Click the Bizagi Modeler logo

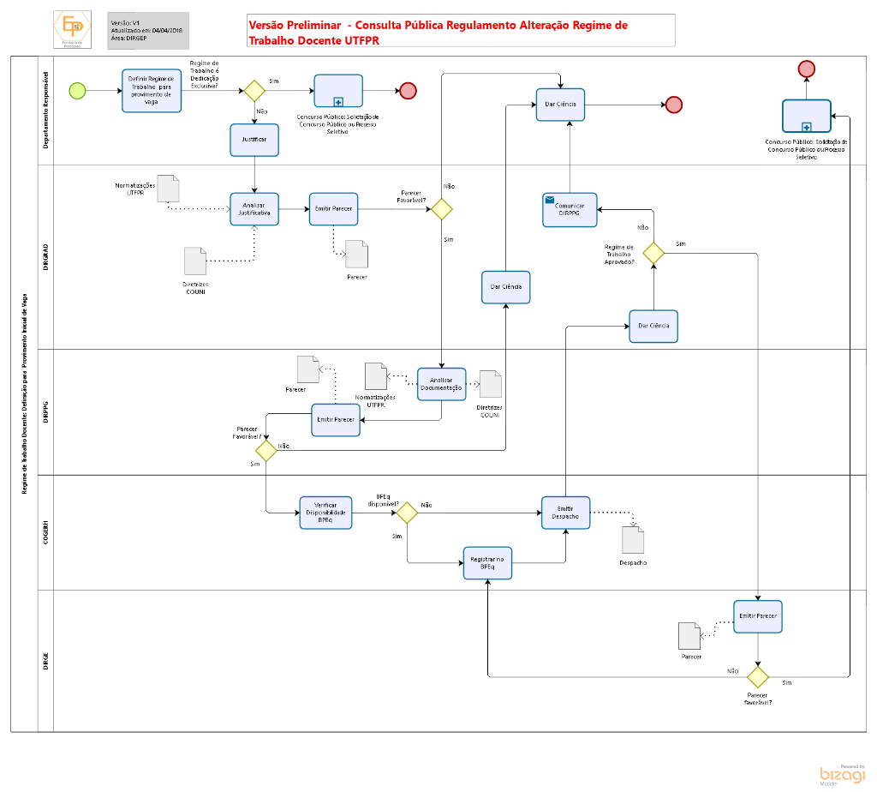842,773
